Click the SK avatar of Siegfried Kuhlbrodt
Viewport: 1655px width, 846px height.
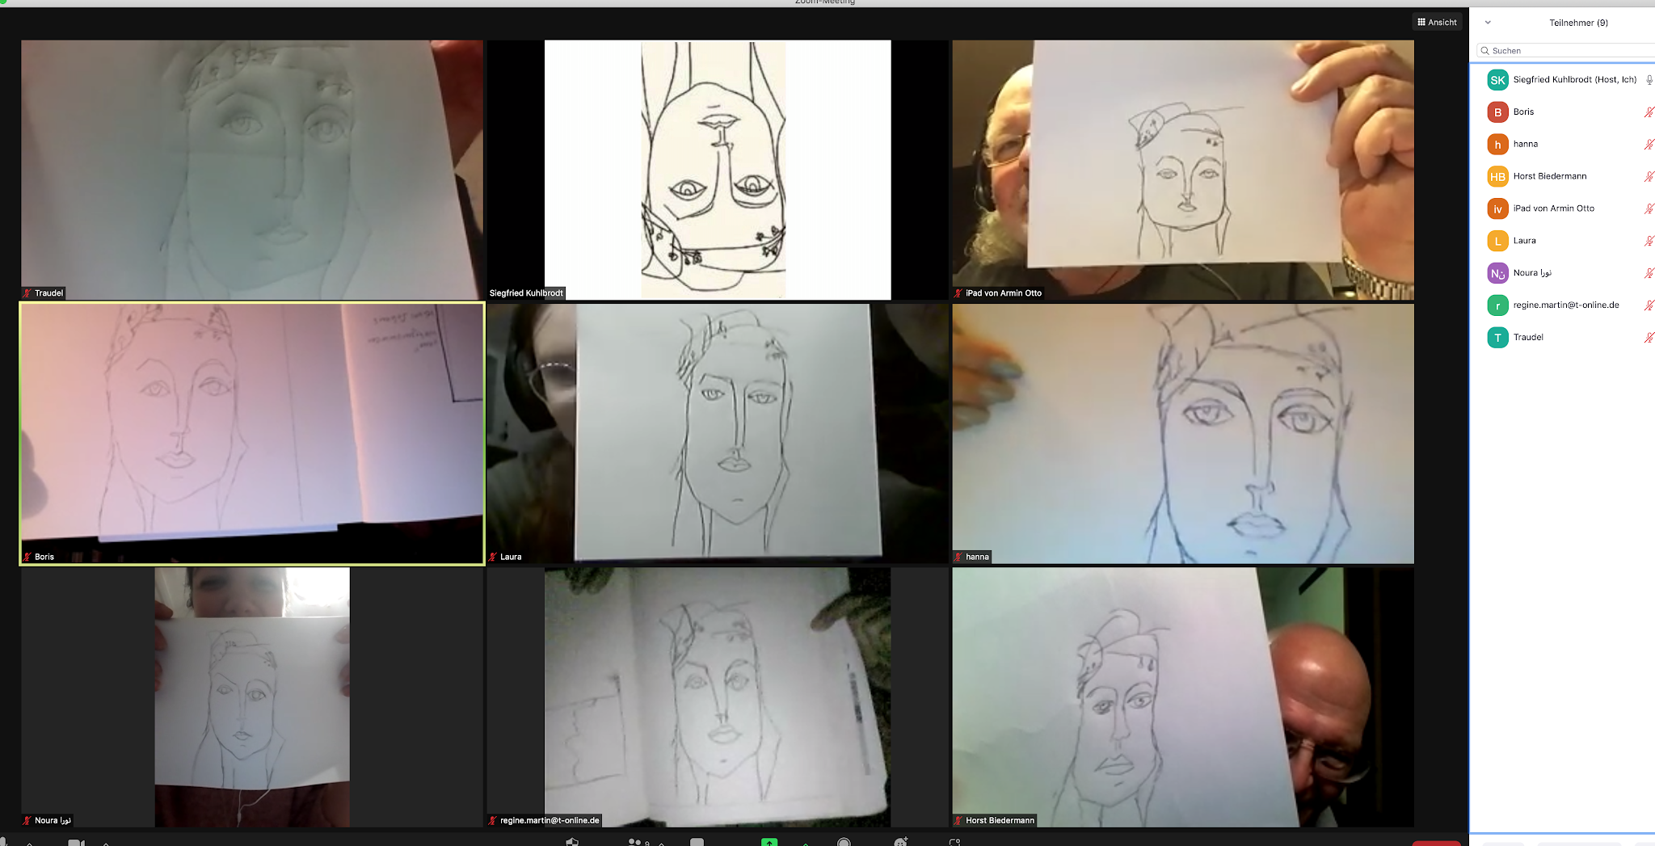click(x=1497, y=80)
